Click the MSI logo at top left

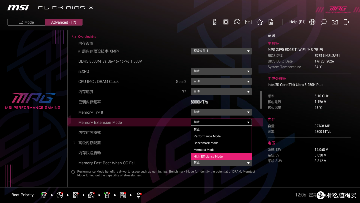point(18,8)
